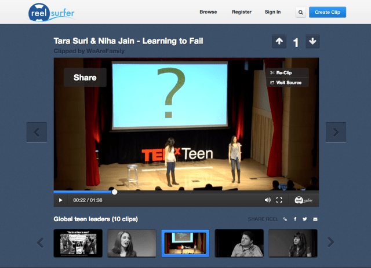This screenshot has width=371, height=268.
Task: Click the vote count number 1
Action: 296,43
